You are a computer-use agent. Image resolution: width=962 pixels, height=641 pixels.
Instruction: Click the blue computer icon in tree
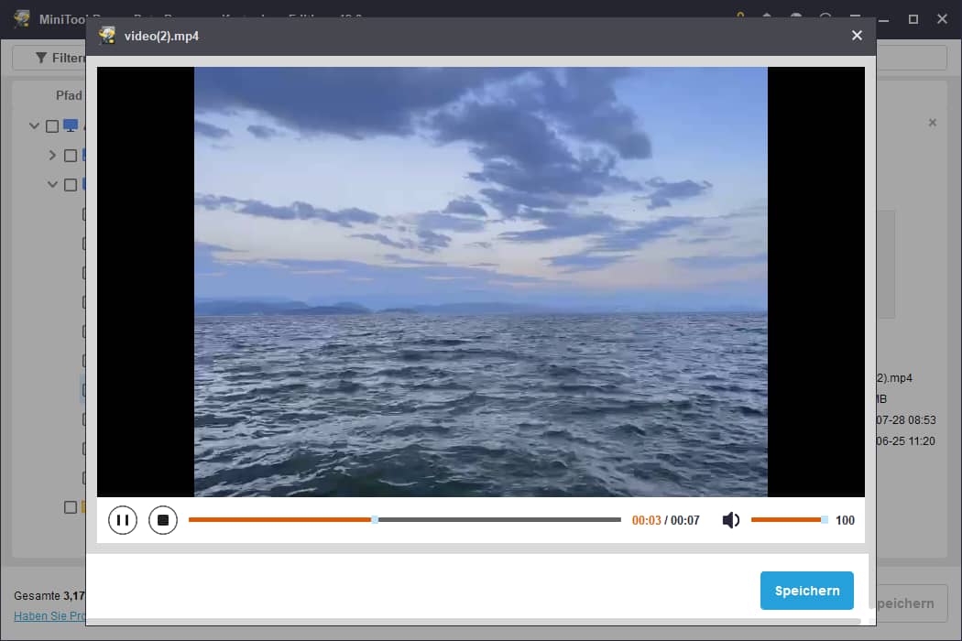click(71, 125)
